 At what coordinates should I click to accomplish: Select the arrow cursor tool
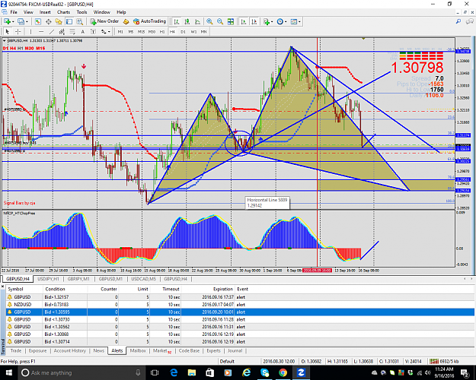[8, 31]
